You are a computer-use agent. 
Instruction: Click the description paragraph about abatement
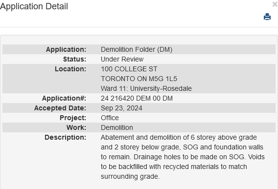[x=183, y=157]
